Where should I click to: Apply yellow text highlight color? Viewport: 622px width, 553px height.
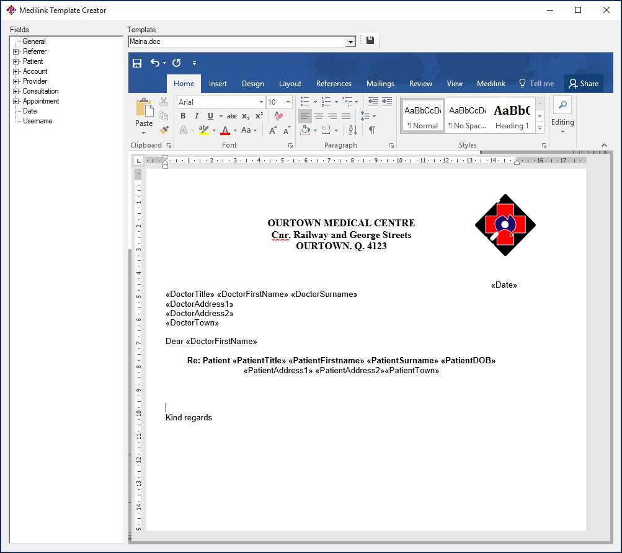204,130
